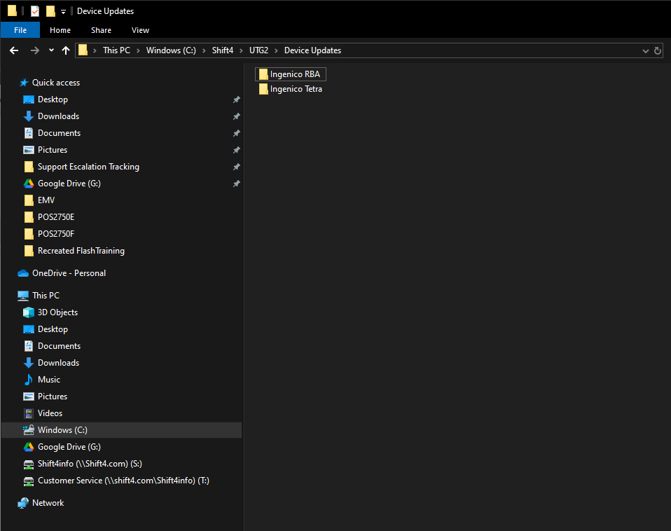Open the Network location

[x=48, y=503]
